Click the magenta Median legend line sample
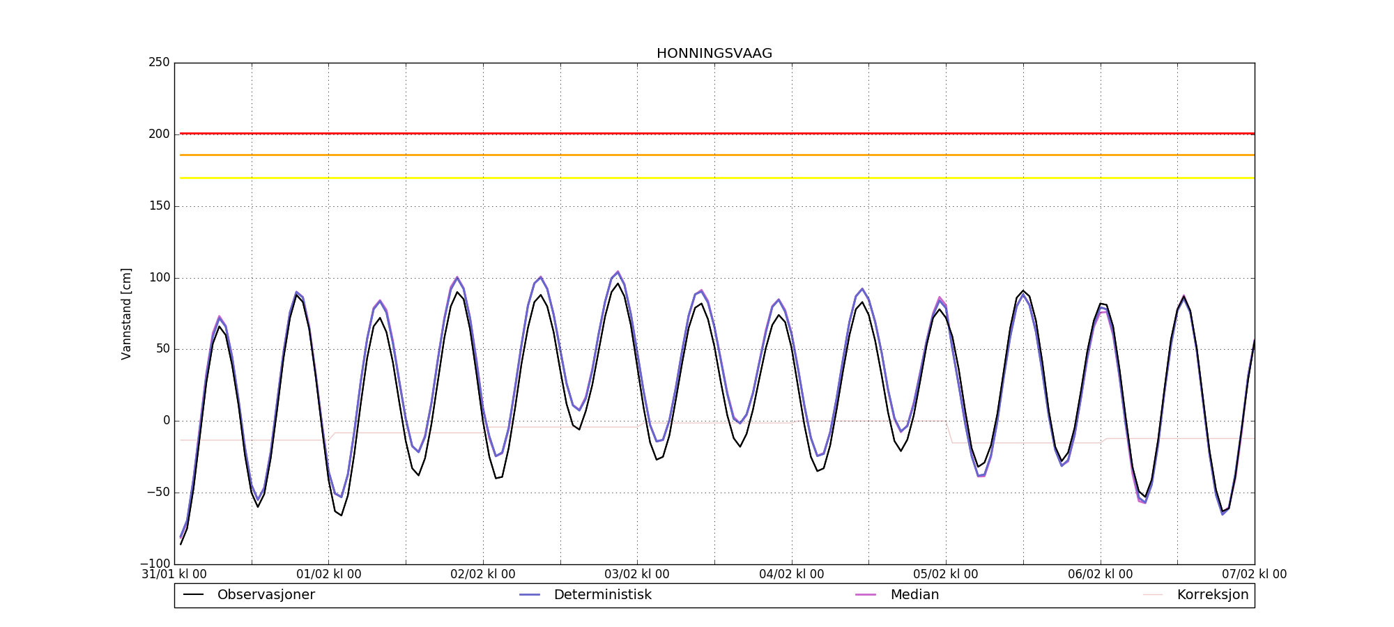 click(x=866, y=595)
